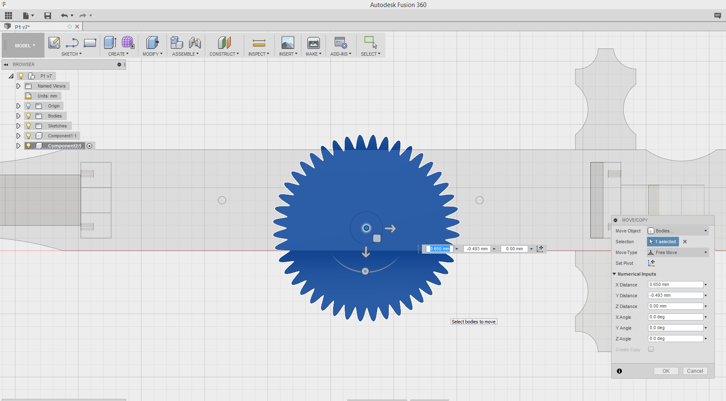Open the comments icon in title bar
Image resolution: width=726 pixels, height=401 pixels.
click(x=718, y=16)
